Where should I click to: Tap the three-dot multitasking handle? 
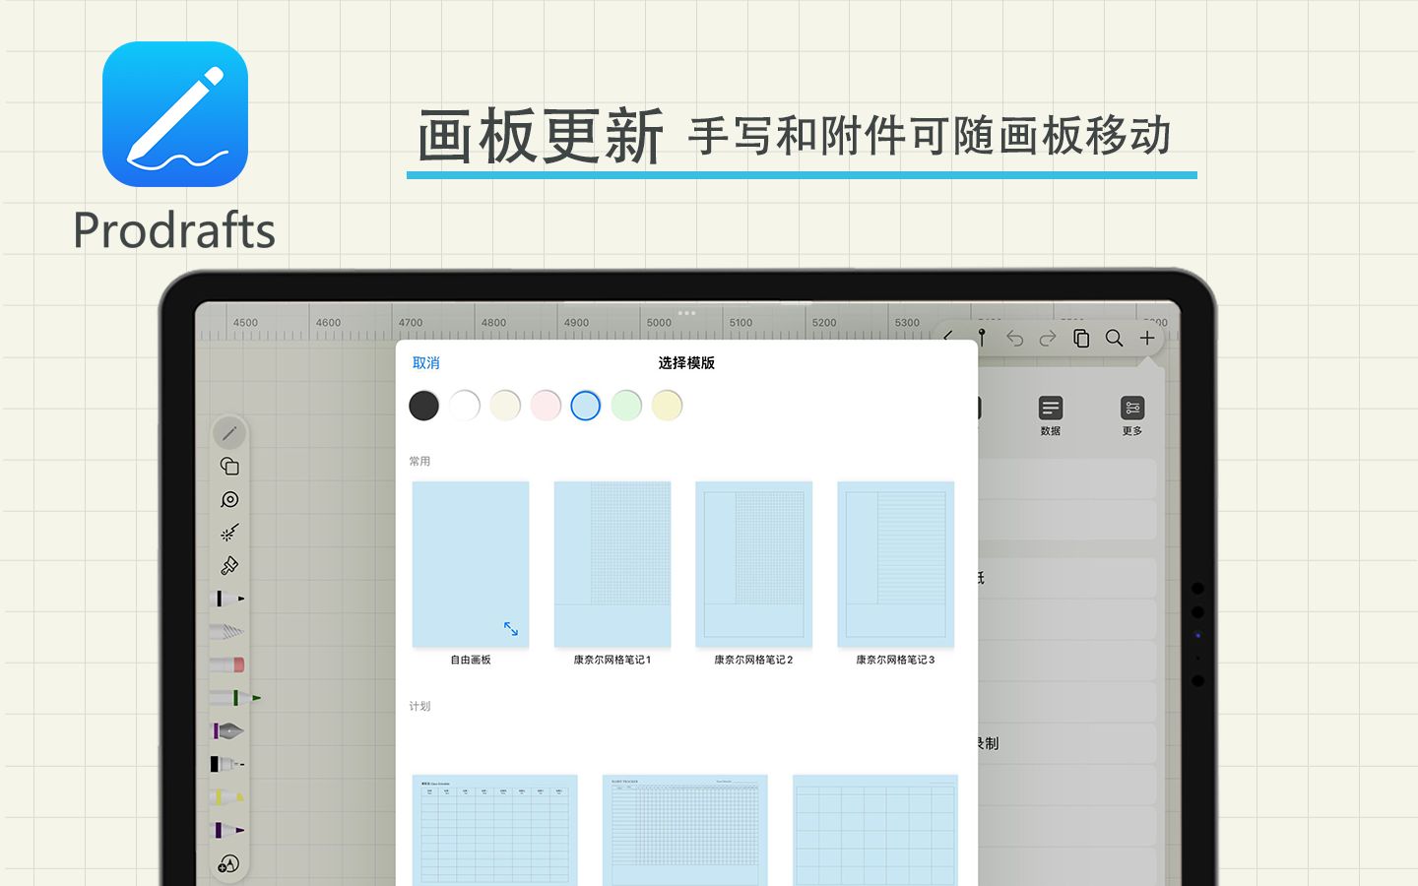686,313
